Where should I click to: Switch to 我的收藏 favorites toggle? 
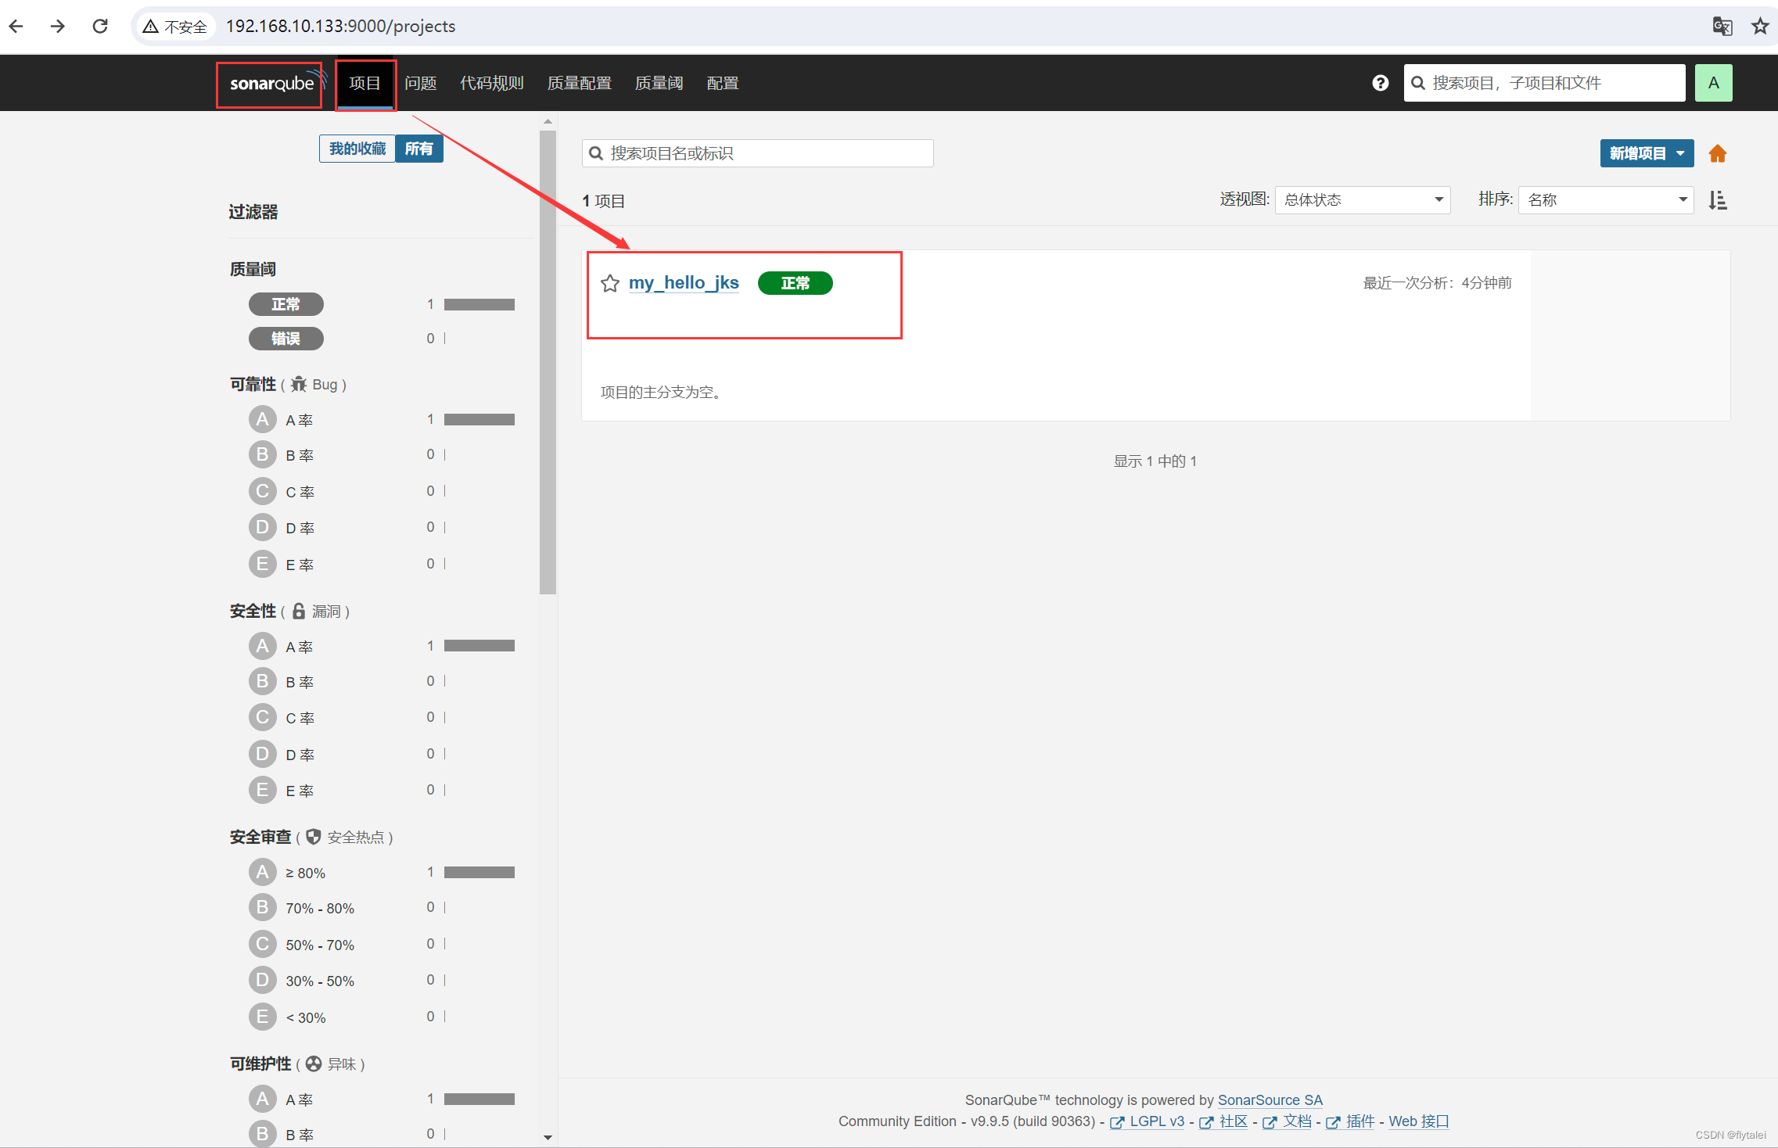[x=357, y=149]
